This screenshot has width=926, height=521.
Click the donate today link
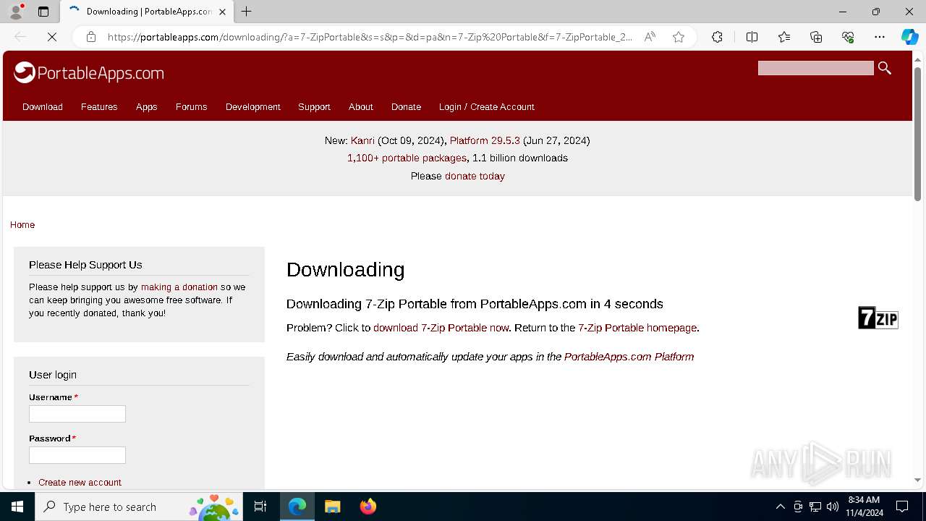click(475, 176)
